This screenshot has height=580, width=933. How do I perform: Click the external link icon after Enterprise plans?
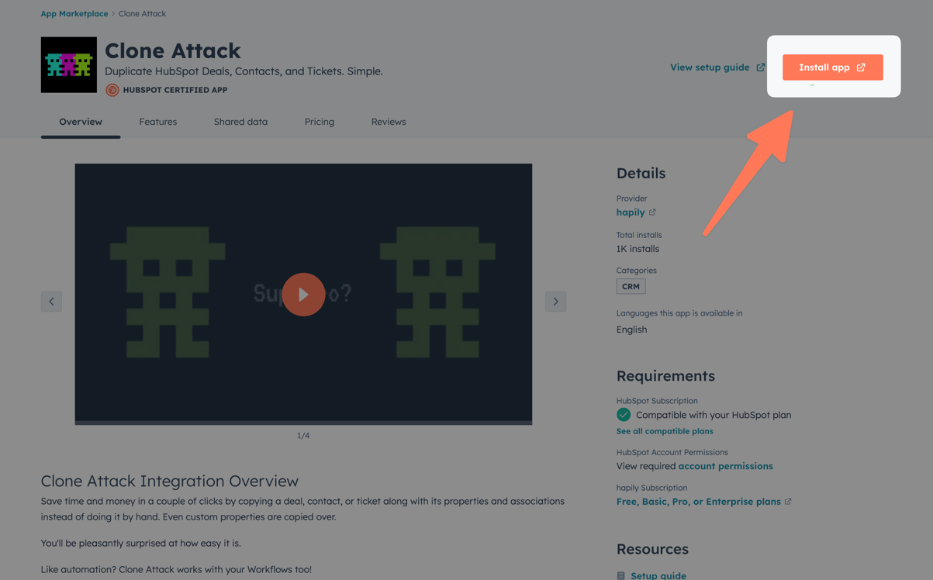[788, 502]
